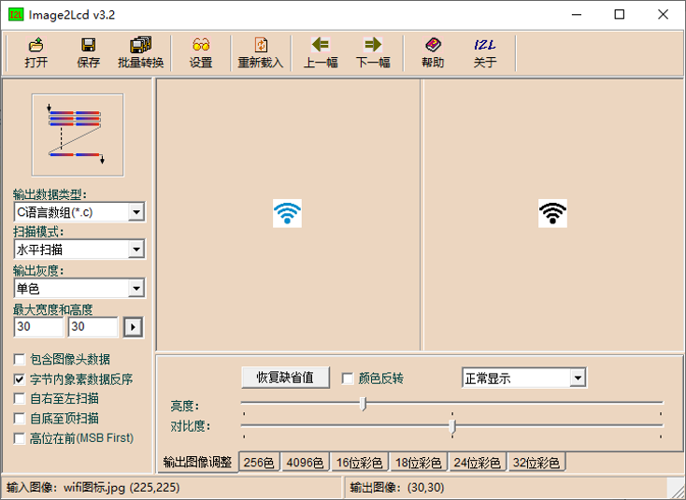Image resolution: width=686 pixels, height=500 pixels.
Task: Expand the 扫描模式 水平扫描 dropdown
Action: point(136,250)
